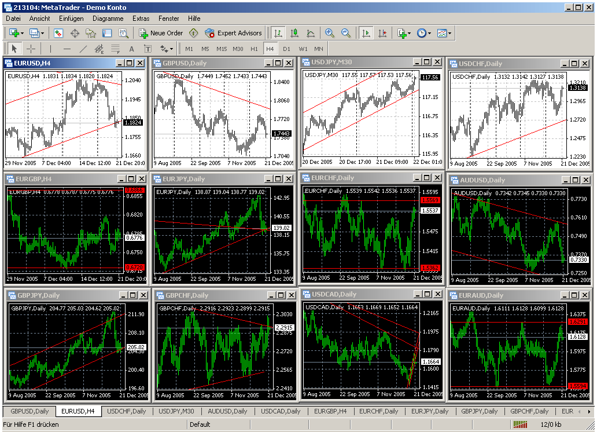The height and width of the screenshot is (432, 597).
Task: Select the trendline drawing tool
Action: (83, 49)
